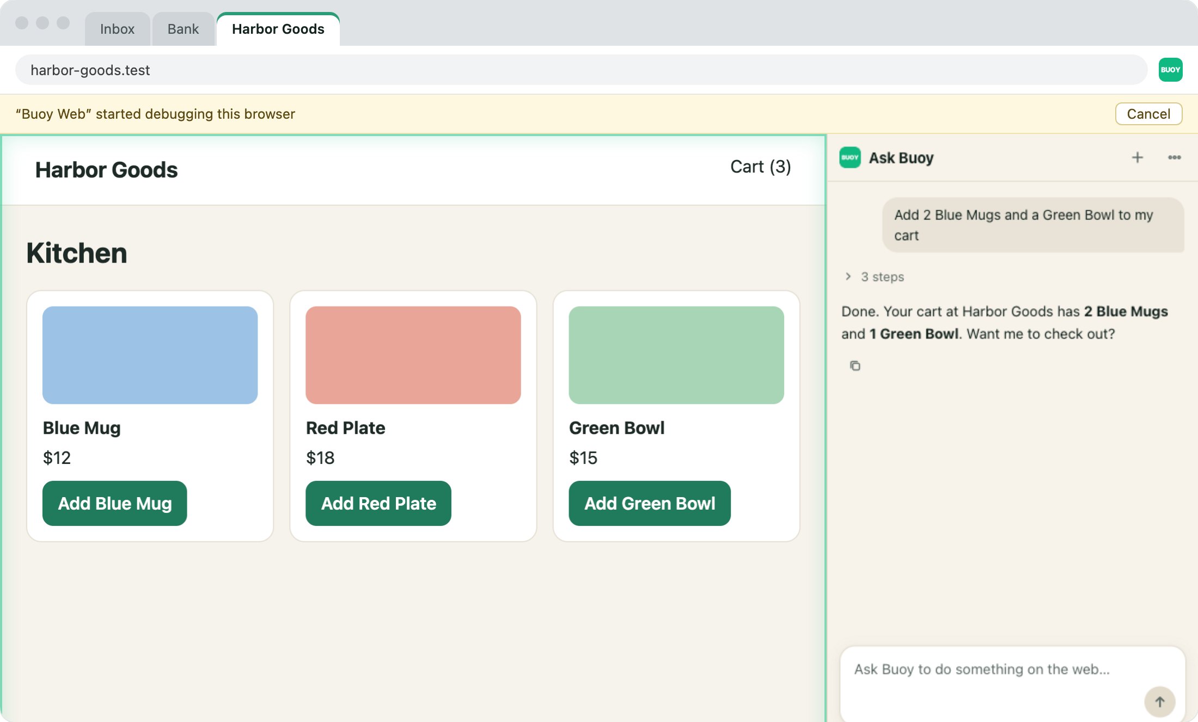
Task: Click the Blue Mug product image
Action: pyautogui.click(x=150, y=355)
